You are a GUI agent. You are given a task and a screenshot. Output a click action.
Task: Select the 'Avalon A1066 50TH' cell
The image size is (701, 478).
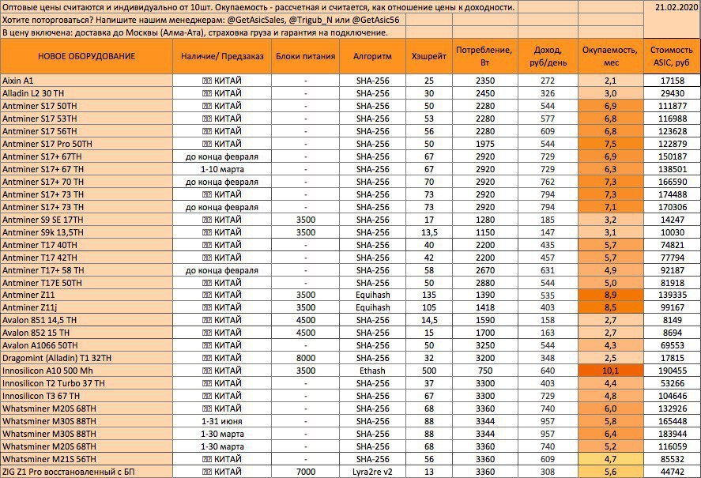[86, 345]
